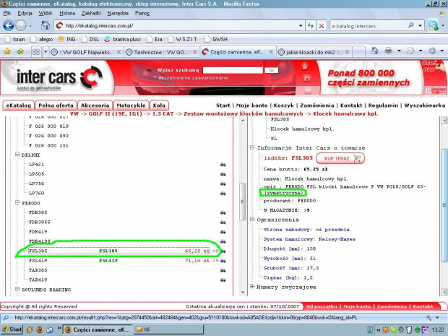Open the Koszyk link
Screen dimensions: 448x336
[x=284, y=105]
